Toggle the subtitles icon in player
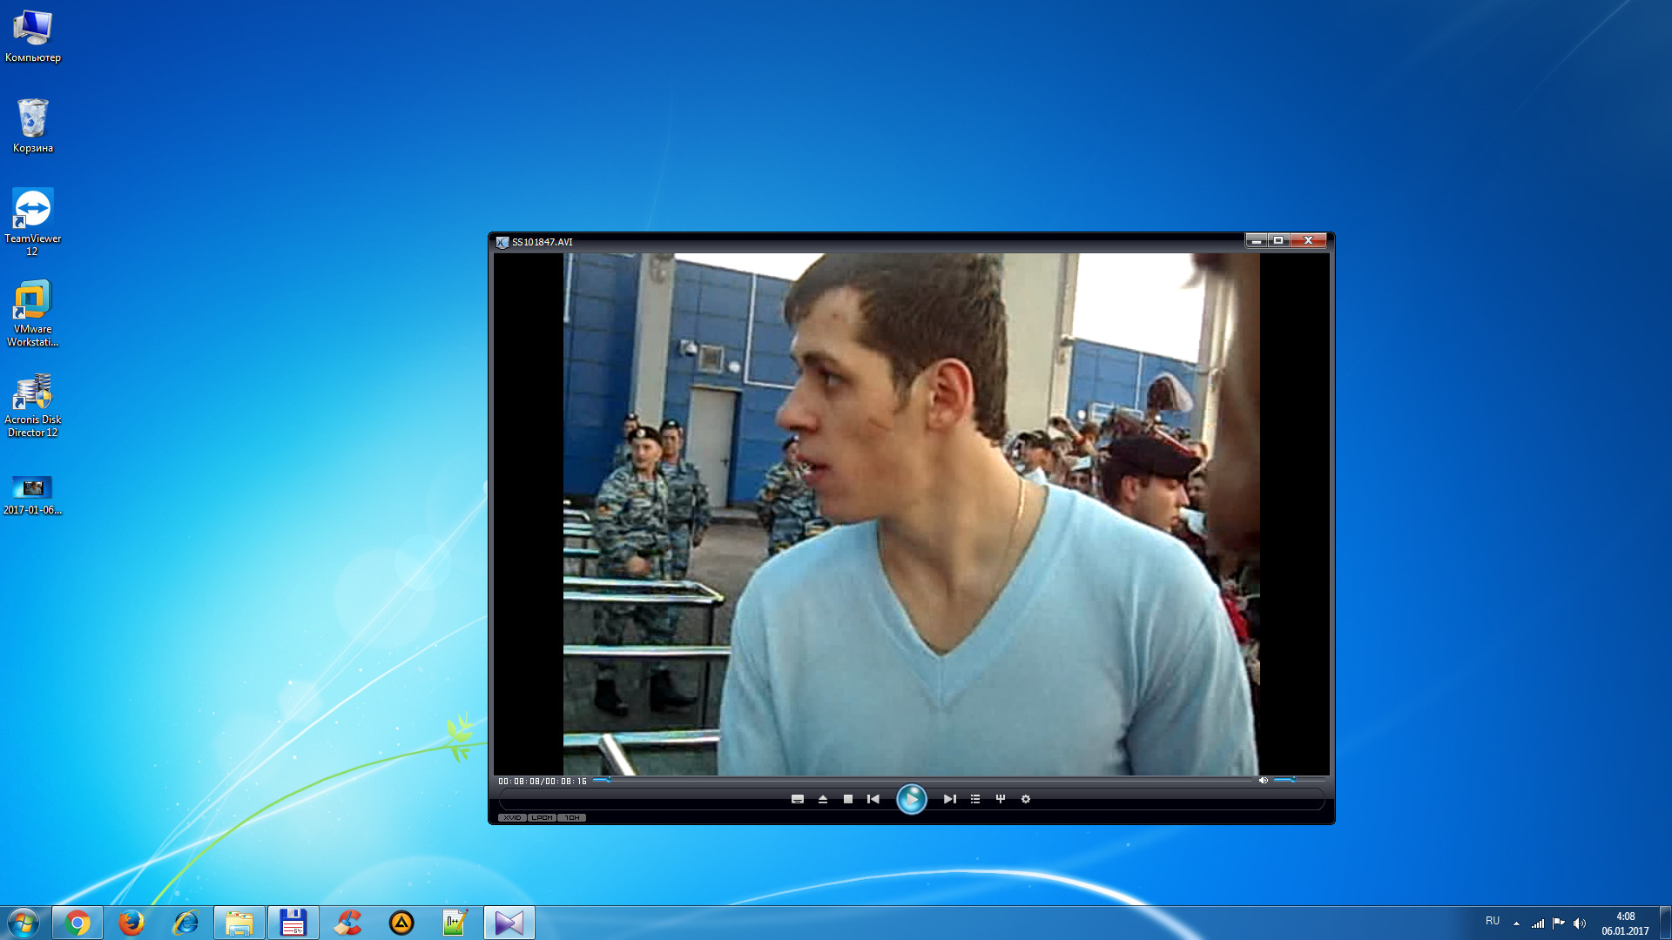This screenshot has width=1672, height=940. (797, 799)
